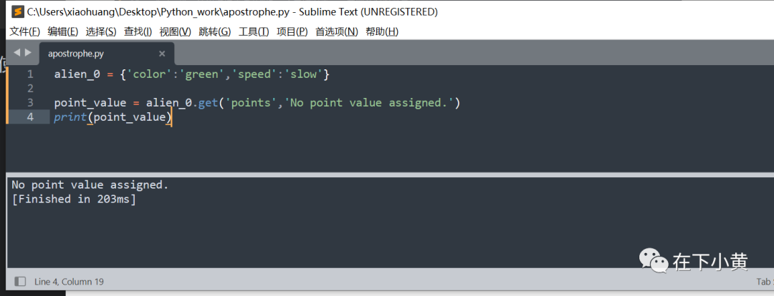Open the 文件(F) menu
774x296 pixels.
point(25,31)
